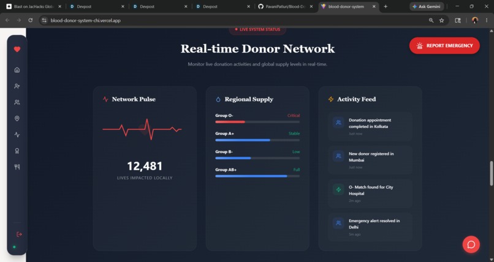Close the blood-donor-system tab
This screenshot has height=262, width=494.
pos(374,6)
